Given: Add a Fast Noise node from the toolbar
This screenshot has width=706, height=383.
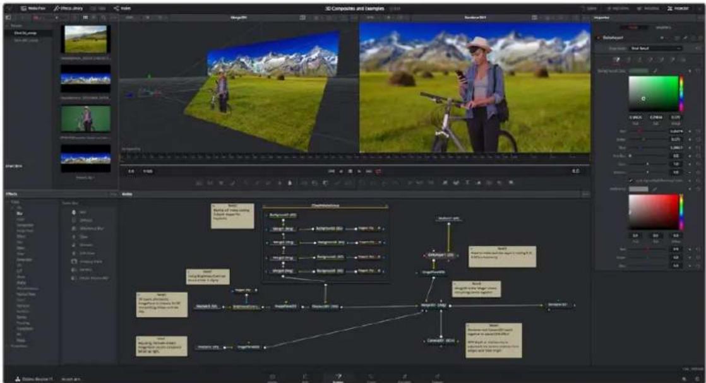Looking at the screenshot, I should [x=210, y=183].
